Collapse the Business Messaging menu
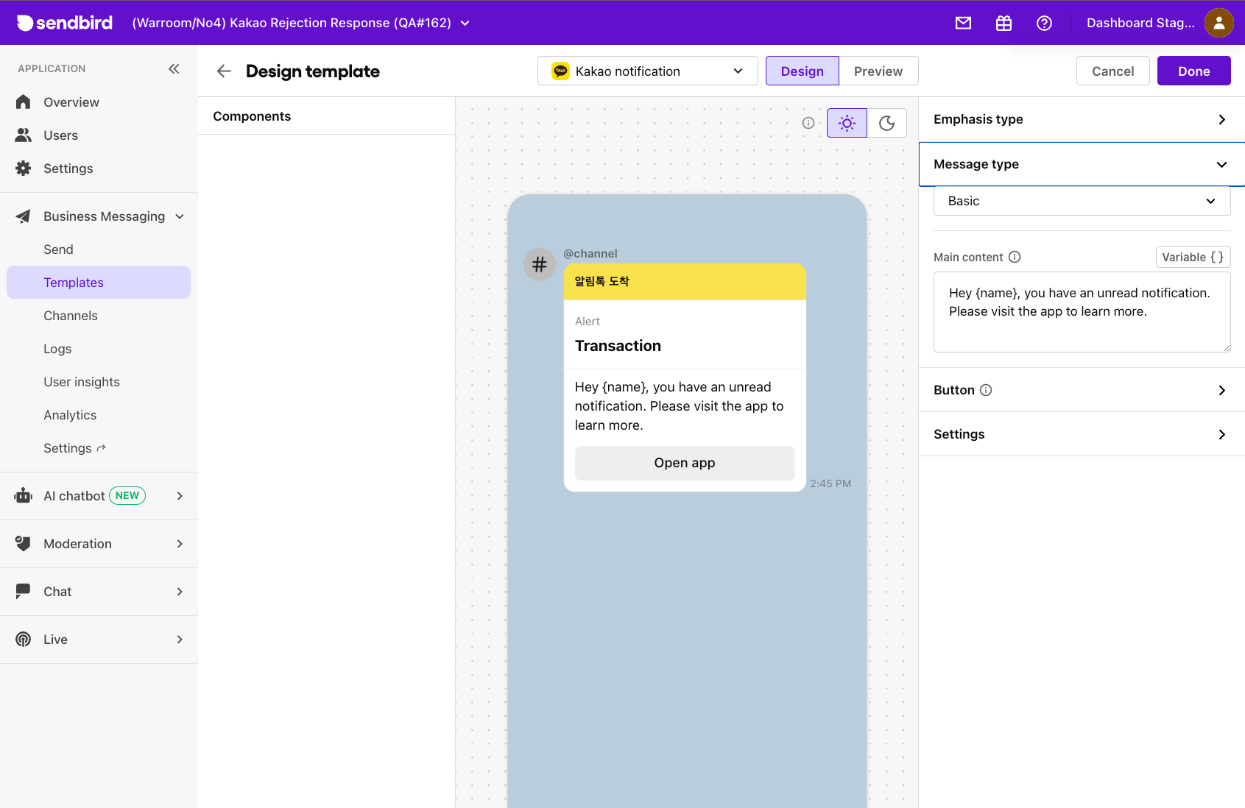Image resolution: width=1245 pixels, height=808 pixels. click(180, 216)
